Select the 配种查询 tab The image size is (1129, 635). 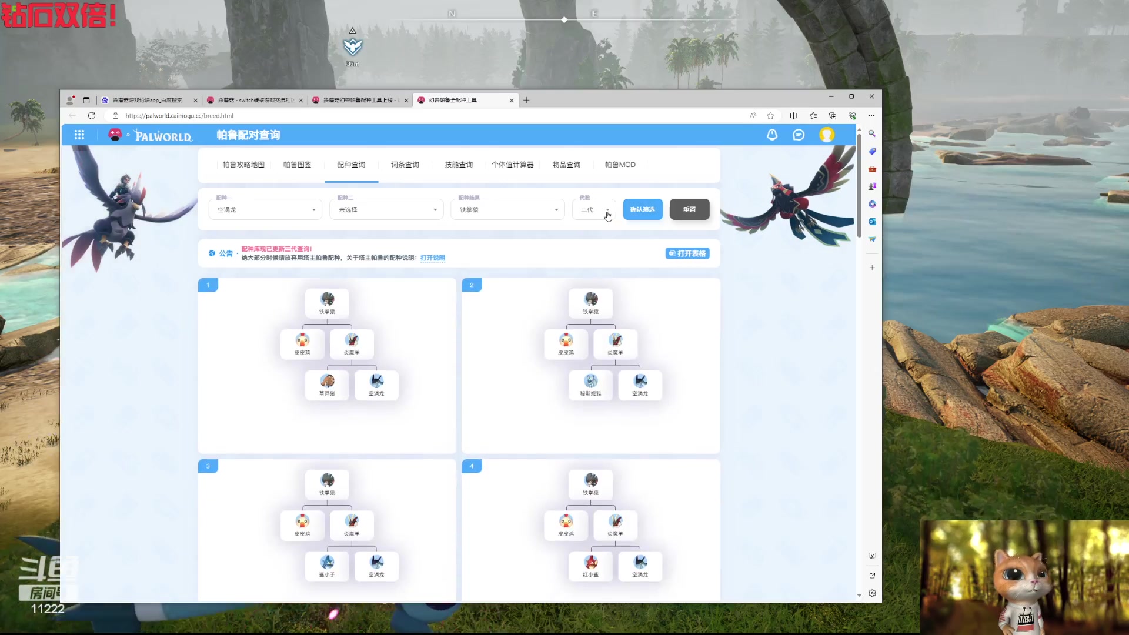tap(351, 165)
